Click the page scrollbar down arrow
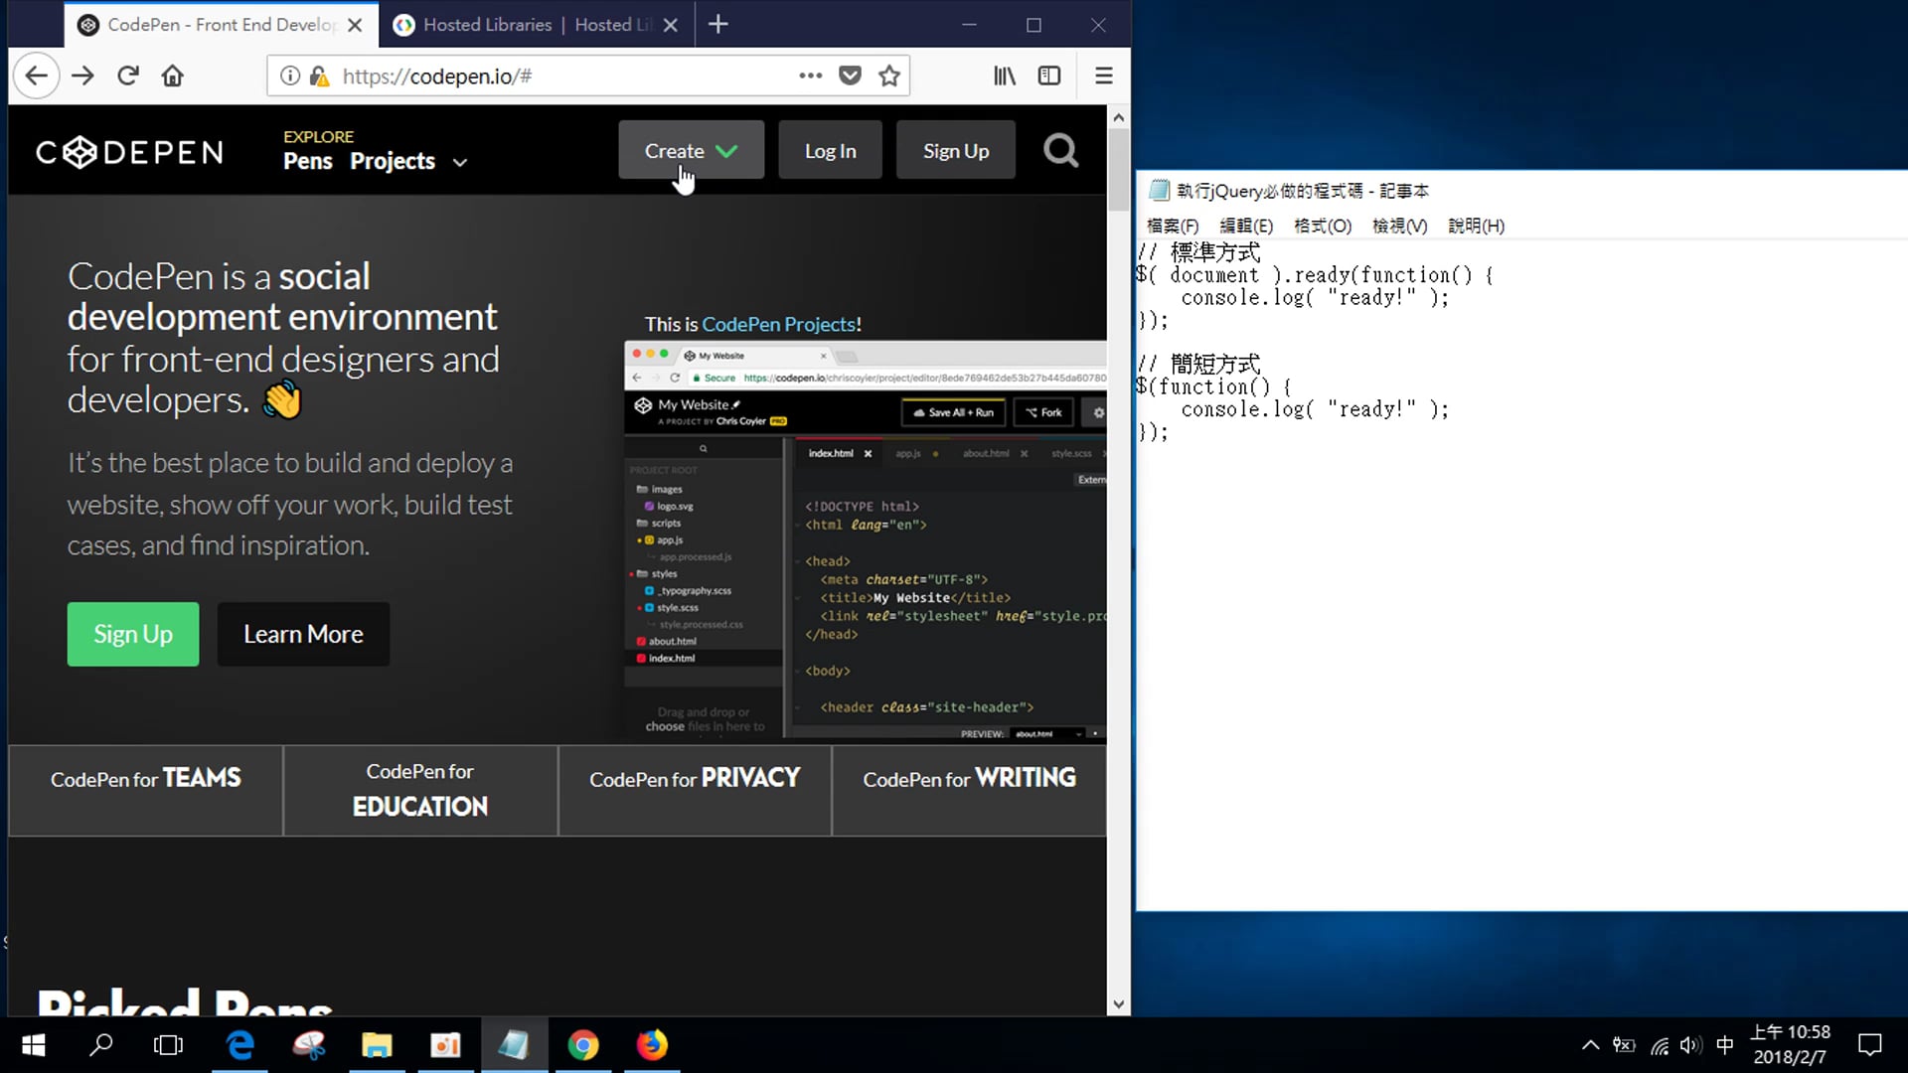 (x=1119, y=1004)
